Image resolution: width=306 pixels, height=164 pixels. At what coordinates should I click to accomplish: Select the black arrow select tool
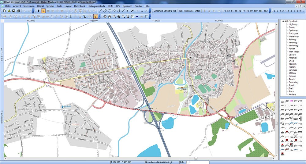pos(39,11)
